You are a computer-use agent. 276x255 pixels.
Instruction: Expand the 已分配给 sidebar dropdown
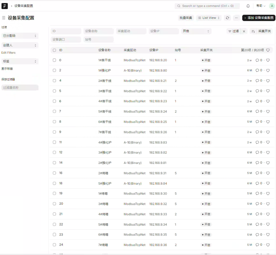coord(20,36)
